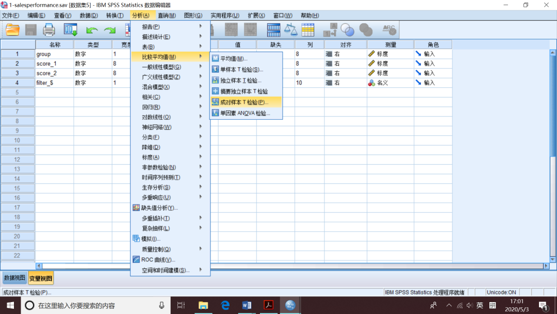Open File Explorer from the taskbar
Screen dimensions: 557x314
pyautogui.click(x=203, y=305)
